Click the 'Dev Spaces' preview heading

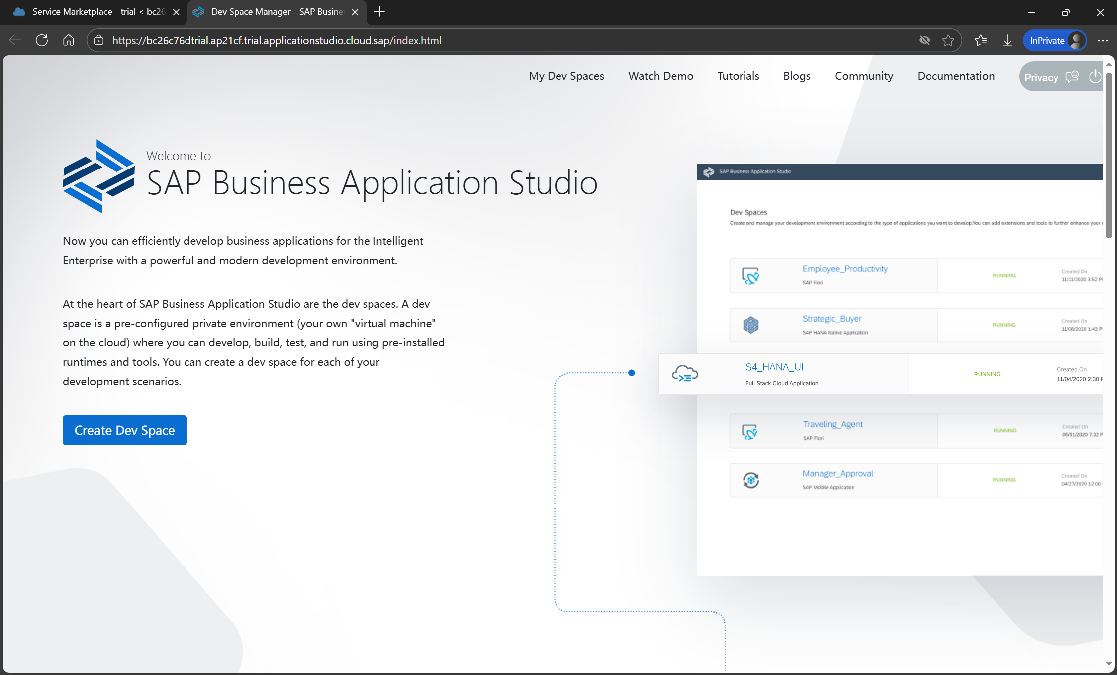tap(748, 212)
